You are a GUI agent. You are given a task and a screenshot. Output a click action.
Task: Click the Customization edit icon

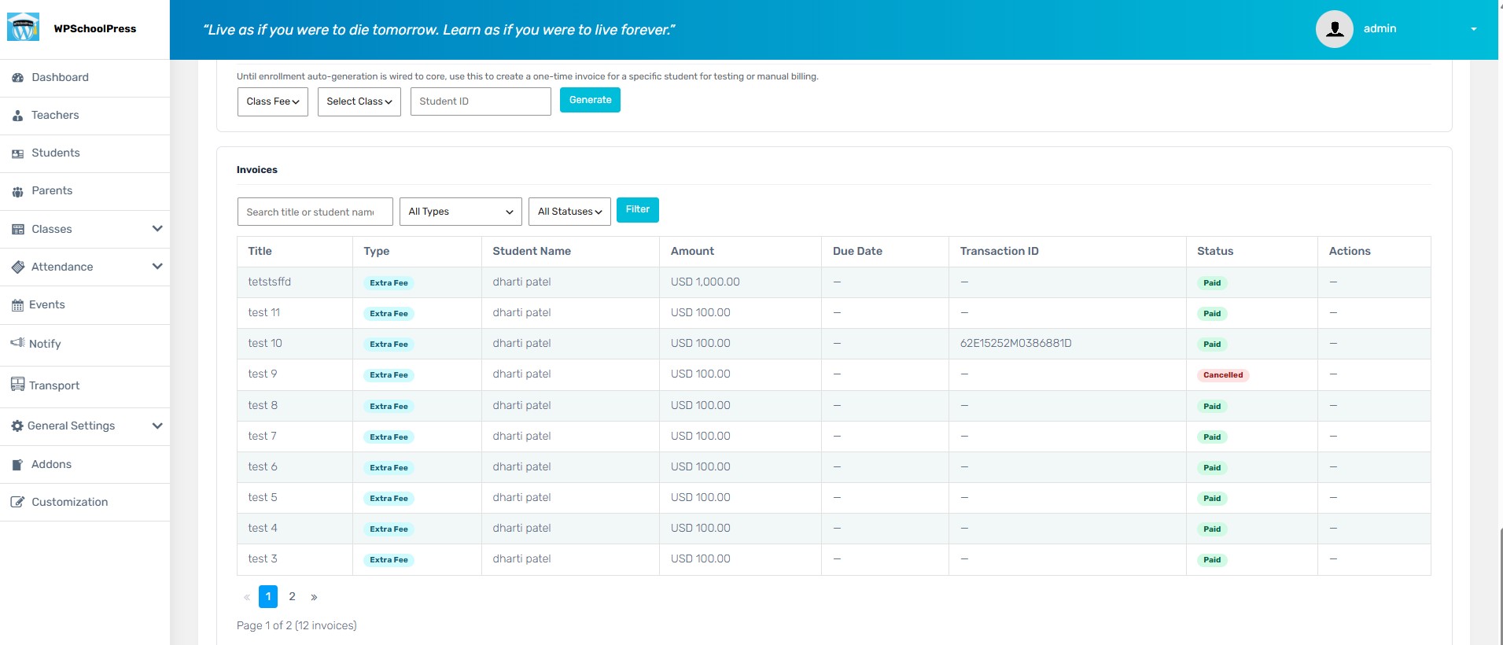pos(17,502)
